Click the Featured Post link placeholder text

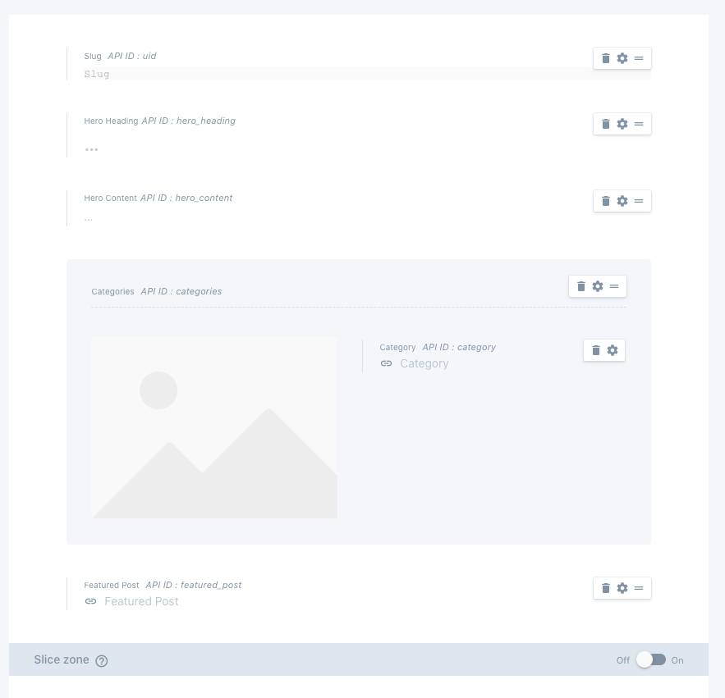coord(141,601)
